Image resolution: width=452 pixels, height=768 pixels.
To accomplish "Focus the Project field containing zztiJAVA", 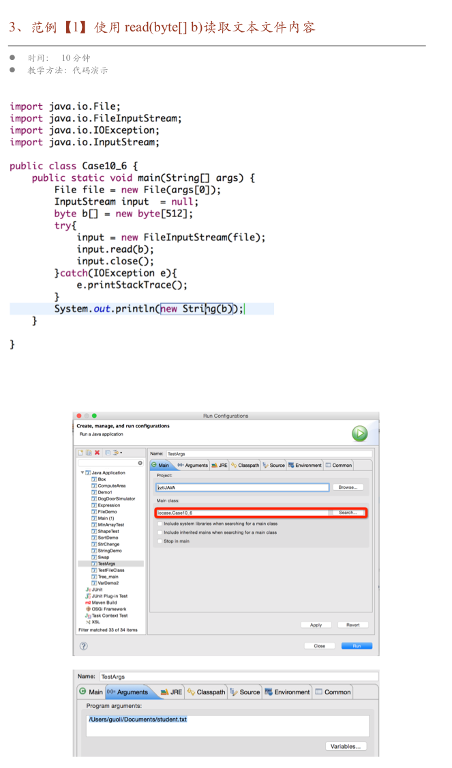I will (243, 487).
